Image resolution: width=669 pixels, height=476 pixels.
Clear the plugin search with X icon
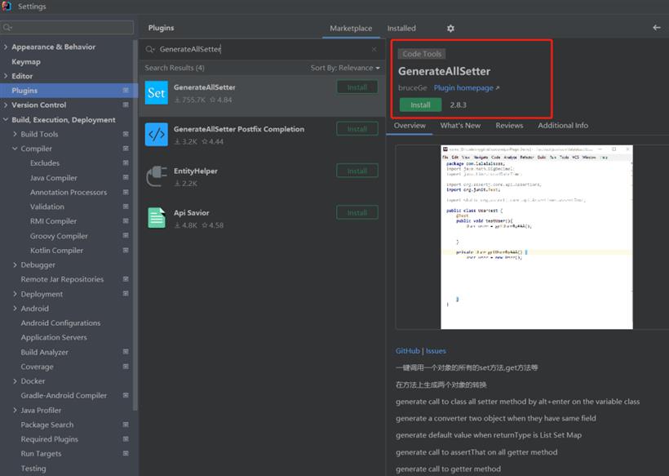click(374, 49)
